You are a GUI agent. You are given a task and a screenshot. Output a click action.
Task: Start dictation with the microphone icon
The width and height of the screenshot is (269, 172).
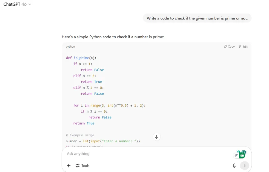click(234, 165)
